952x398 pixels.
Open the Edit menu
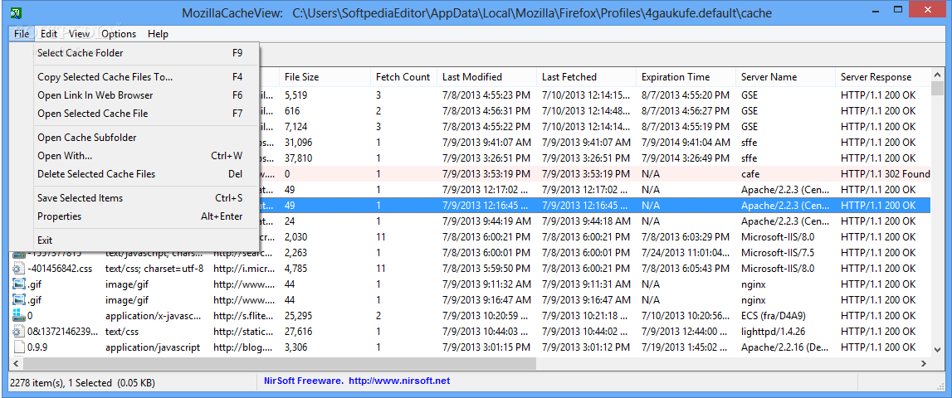(49, 34)
